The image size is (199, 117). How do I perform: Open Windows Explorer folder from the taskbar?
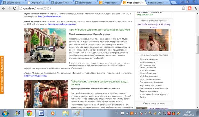[65, 113]
